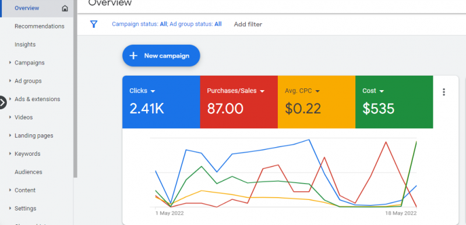
Task: Click the Overview page heading
Action: tap(110, 3)
